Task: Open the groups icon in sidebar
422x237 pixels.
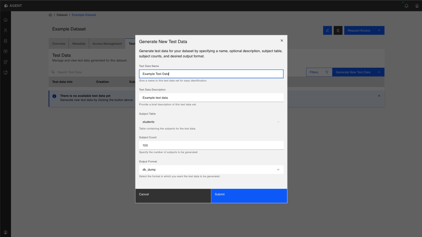Action: click(x=5, y=51)
